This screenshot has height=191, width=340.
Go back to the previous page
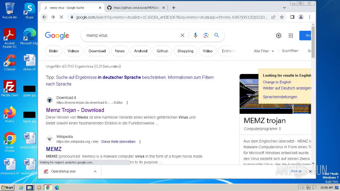tap(44, 17)
